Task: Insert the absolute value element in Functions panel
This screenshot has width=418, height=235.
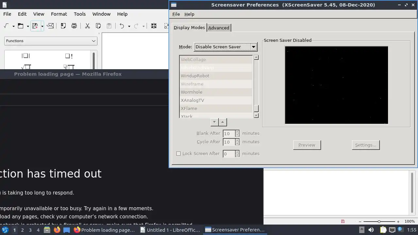Action: (26, 56)
